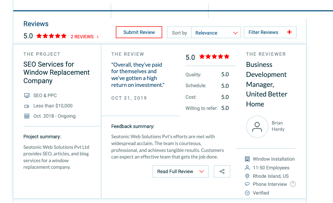Click the share icon button
Screen dimensions: 333x203
coord(222,172)
